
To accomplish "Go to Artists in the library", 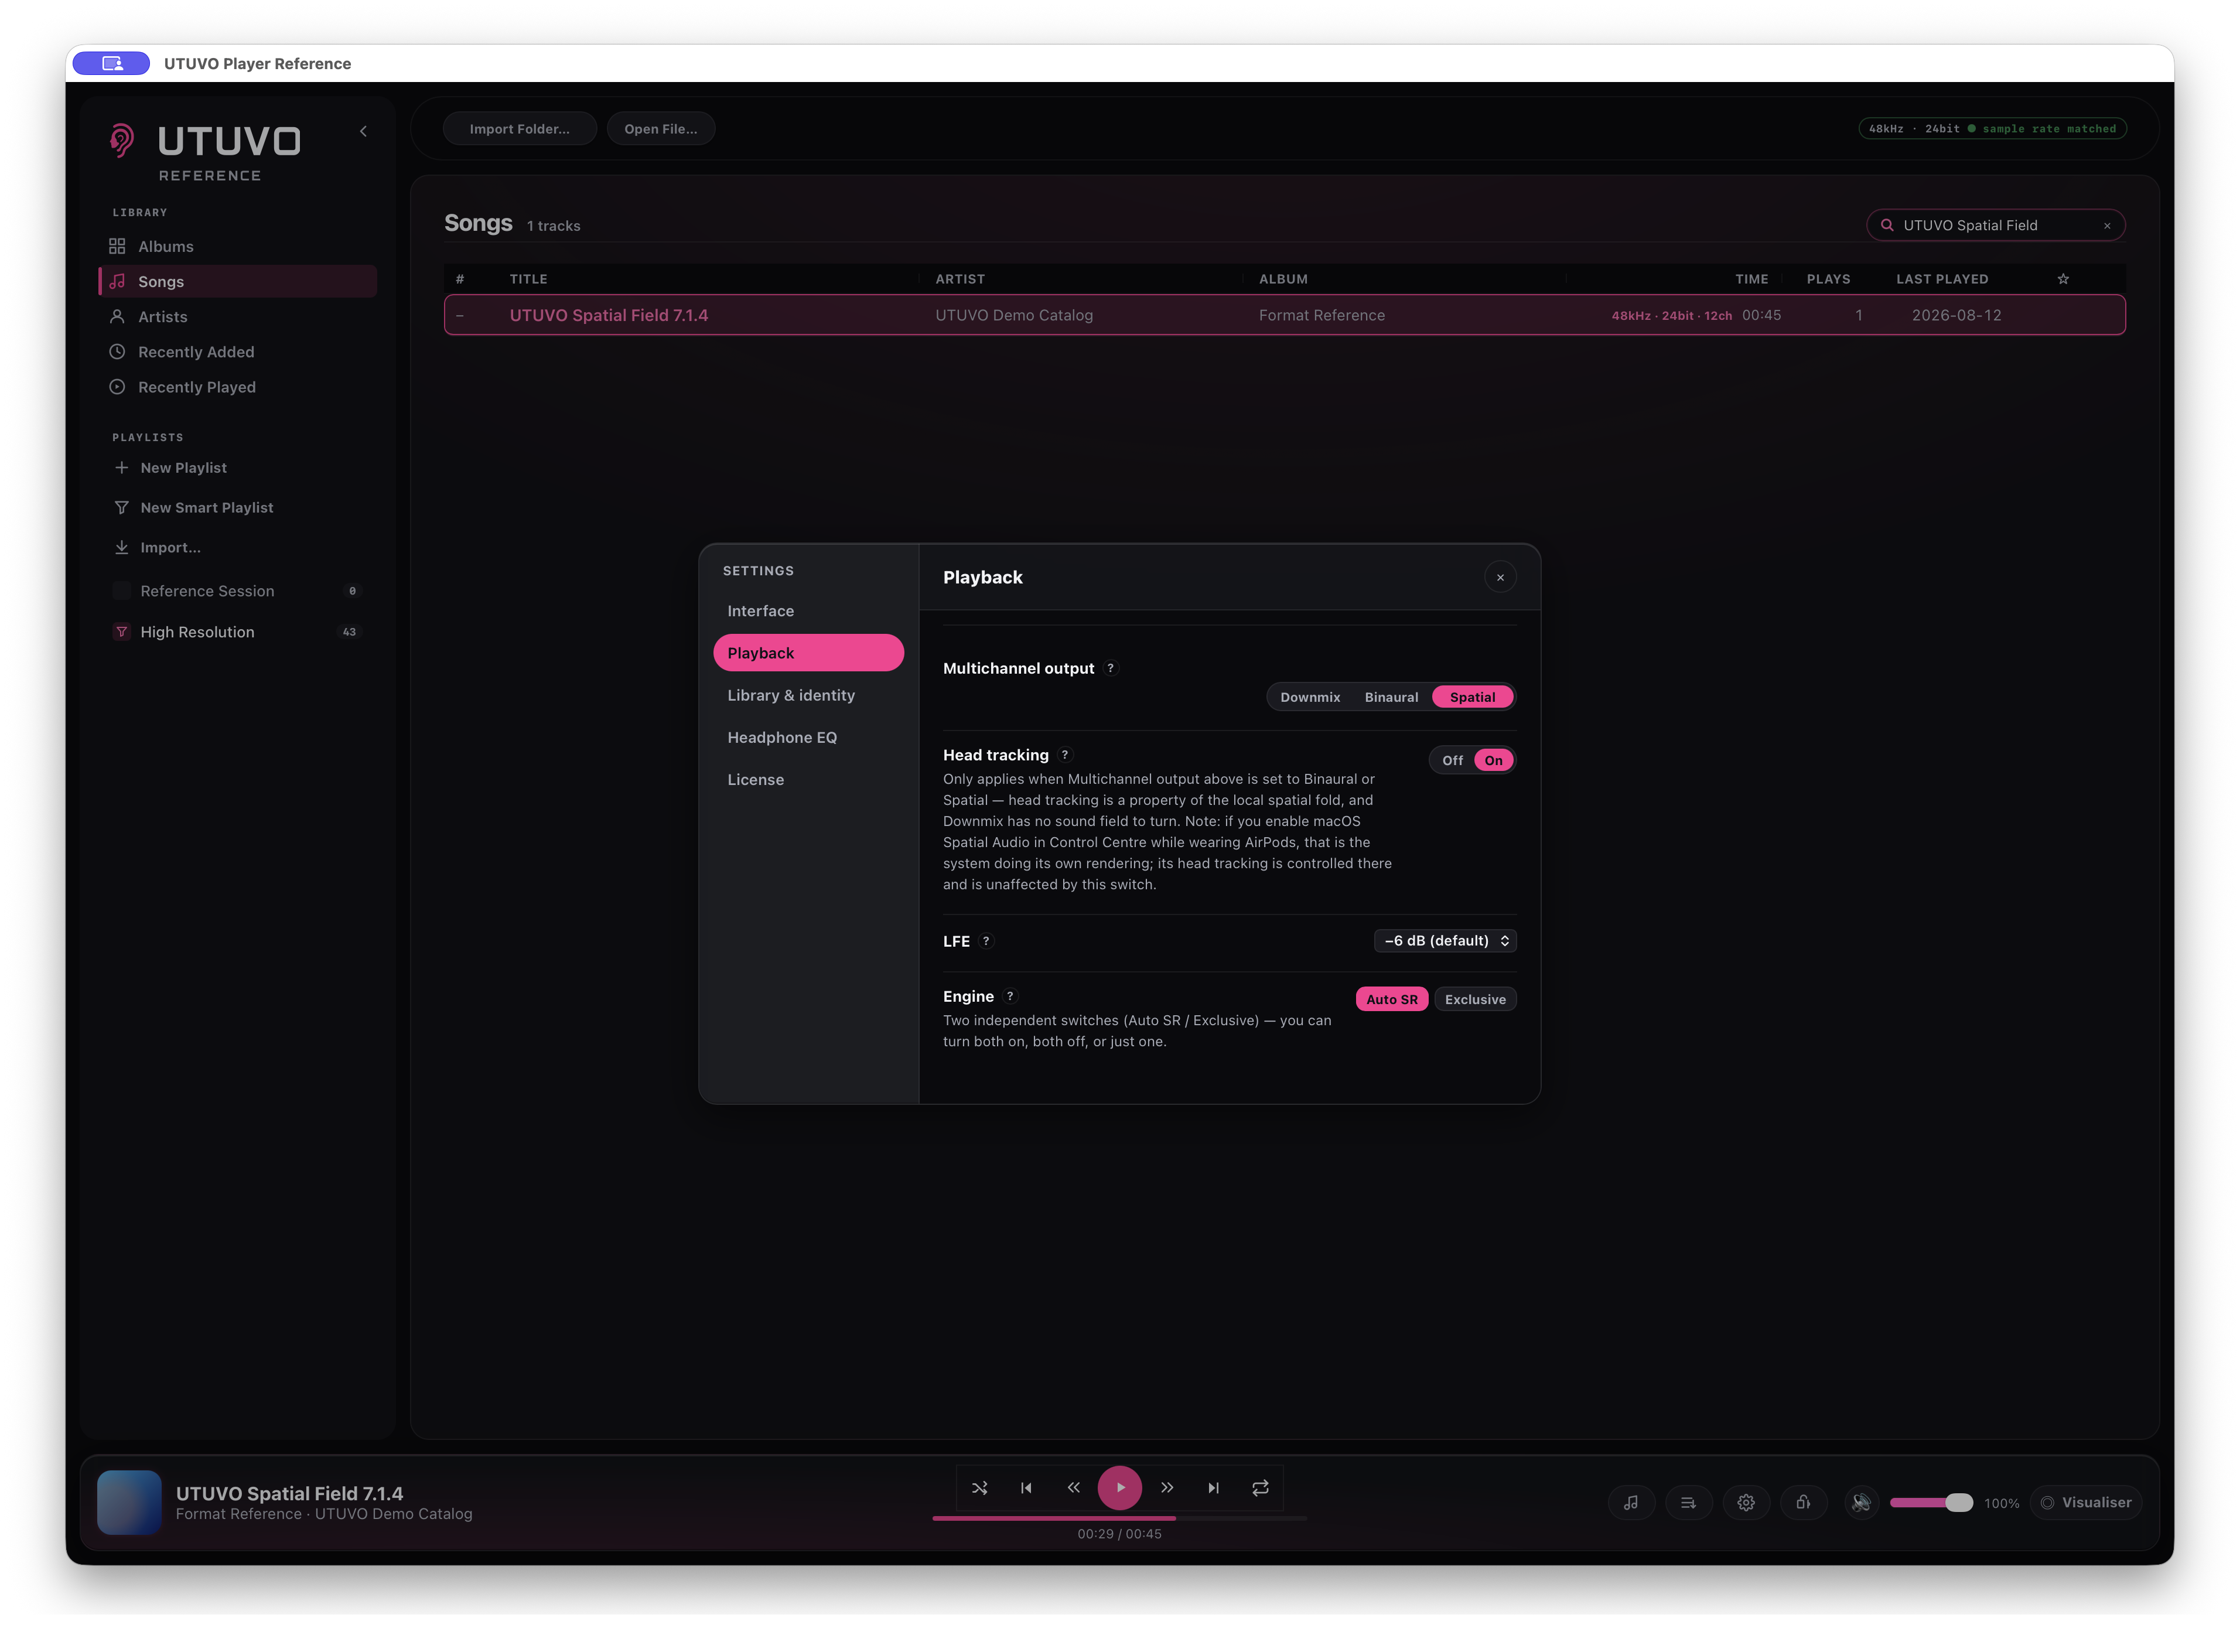I will (x=238, y=316).
